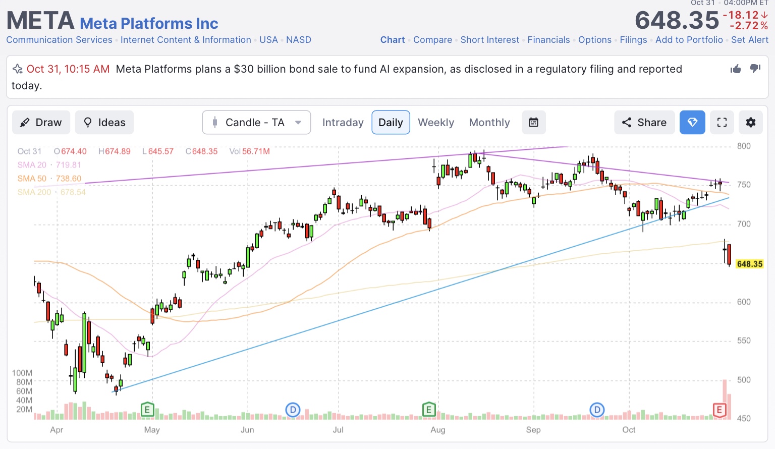Click the thumbs up icon on news

tap(736, 69)
